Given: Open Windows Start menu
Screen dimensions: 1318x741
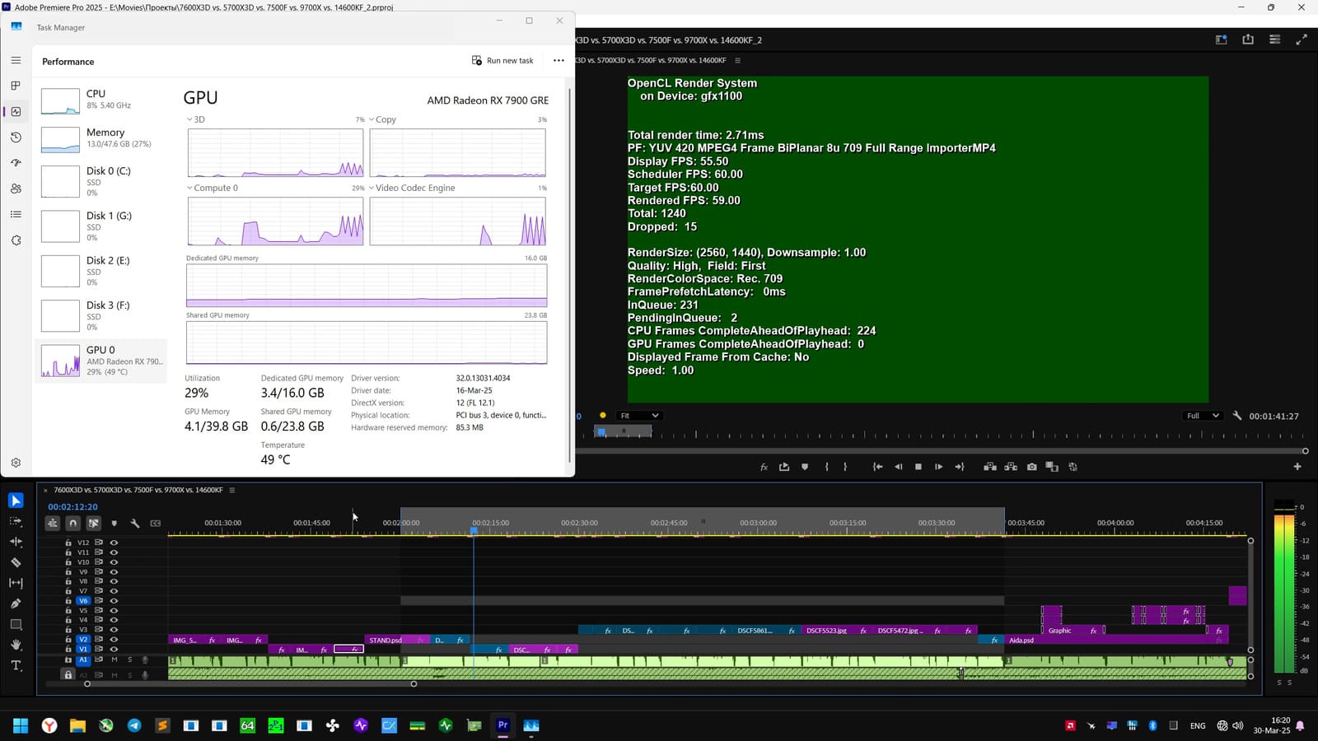Looking at the screenshot, I should tap(21, 725).
